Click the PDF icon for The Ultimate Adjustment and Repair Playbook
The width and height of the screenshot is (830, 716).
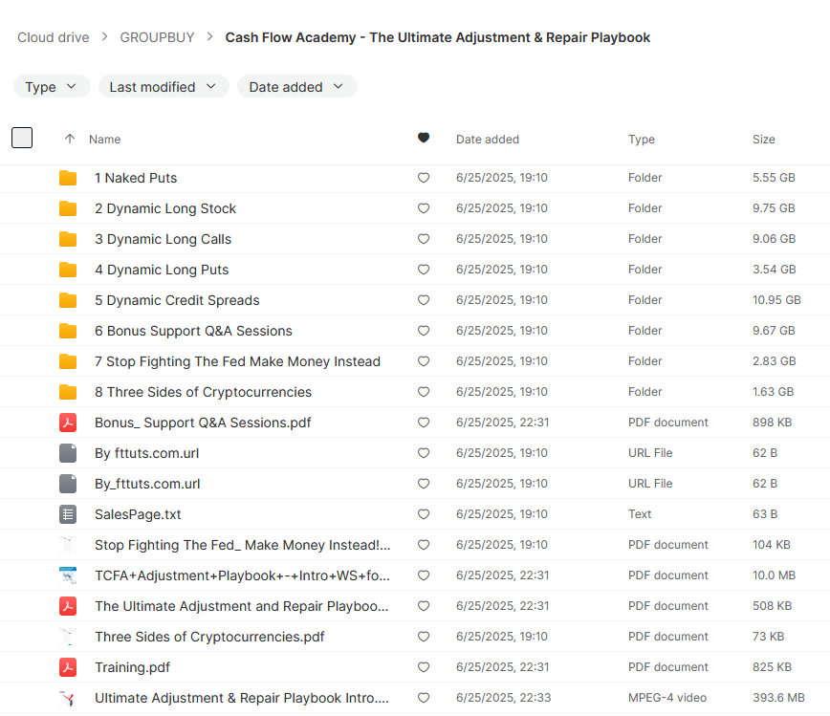click(x=68, y=606)
